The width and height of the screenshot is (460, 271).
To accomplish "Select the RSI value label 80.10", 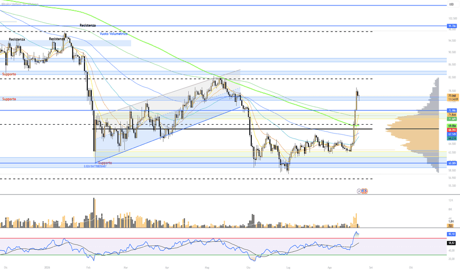I will pyautogui.click(x=451, y=234).
